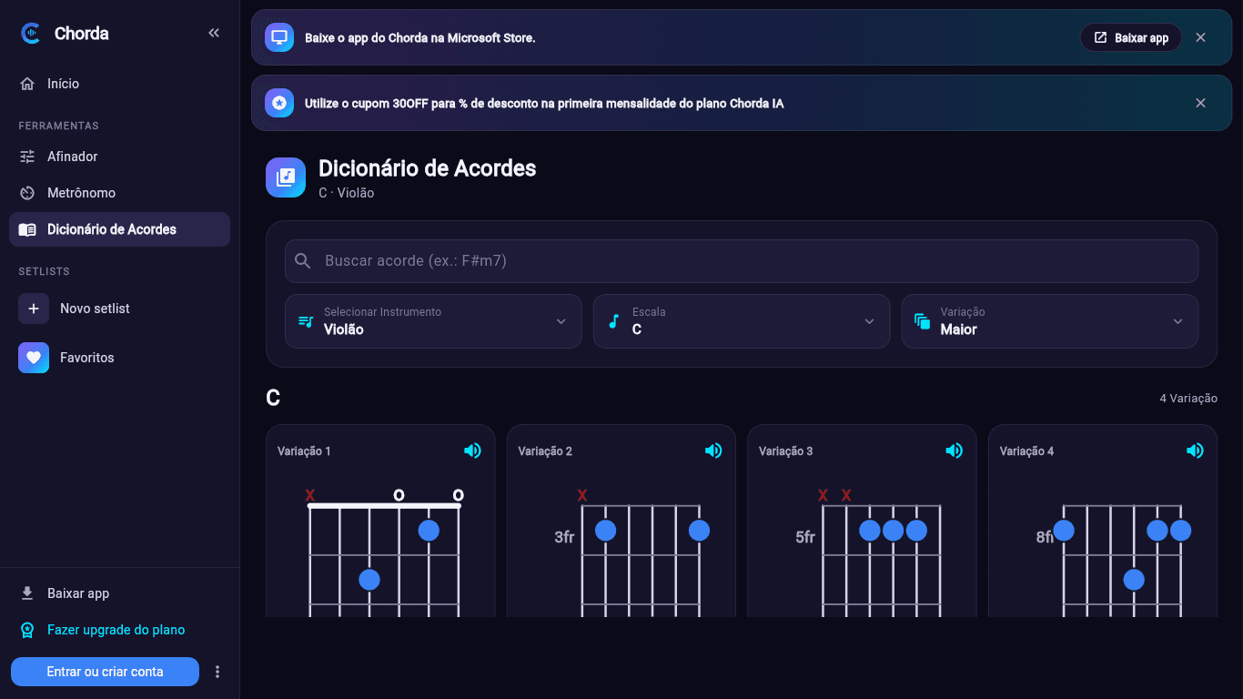Click the "Dicionário de Acordes" page heading
The height and width of the screenshot is (699, 1243).
(x=428, y=168)
